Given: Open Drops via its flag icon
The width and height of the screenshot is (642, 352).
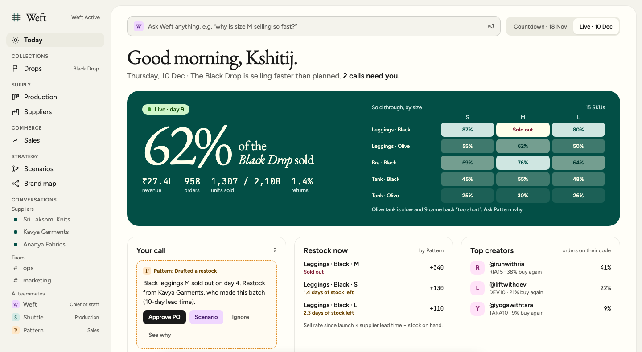Looking at the screenshot, I should coord(16,69).
